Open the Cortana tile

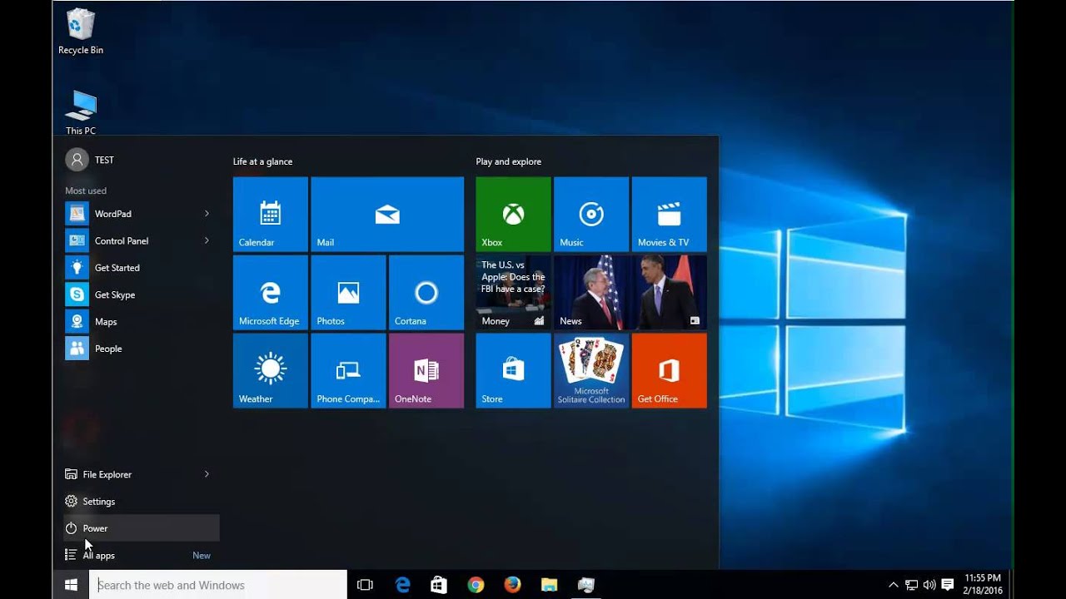(x=426, y=292)
